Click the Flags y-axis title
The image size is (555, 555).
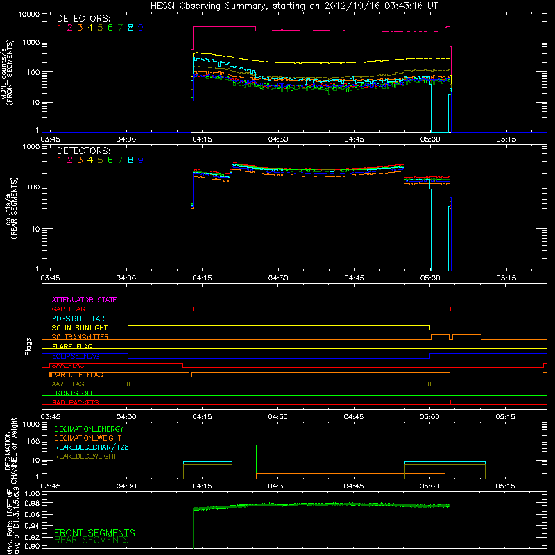[28, 346]
